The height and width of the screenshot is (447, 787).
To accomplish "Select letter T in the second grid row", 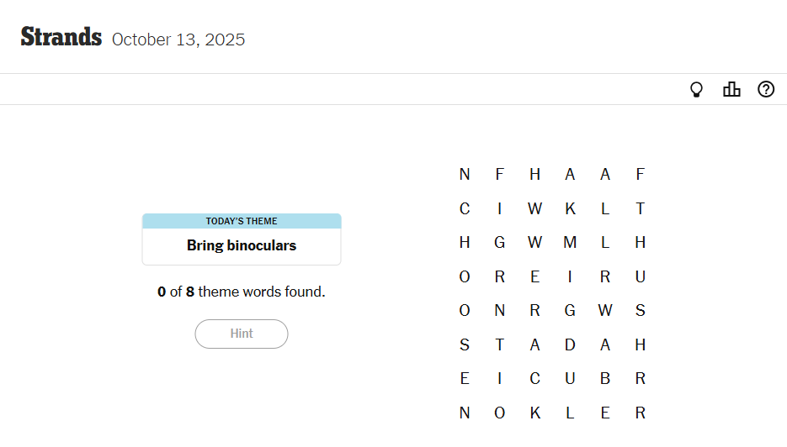I will point(640,208).
